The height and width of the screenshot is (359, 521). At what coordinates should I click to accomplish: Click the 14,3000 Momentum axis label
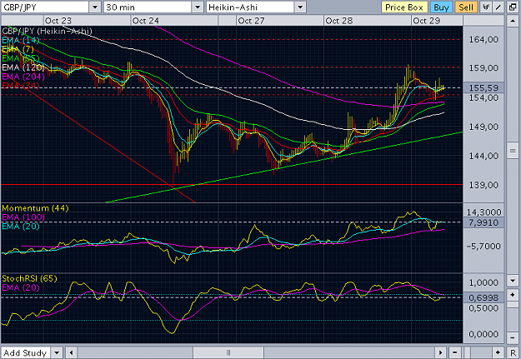click(483, 212)
